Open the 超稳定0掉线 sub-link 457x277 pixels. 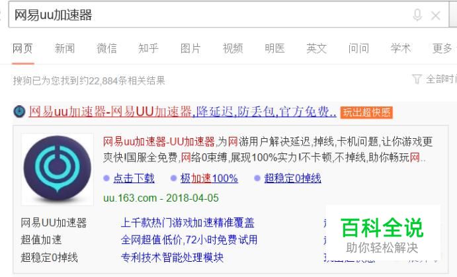coord(292,178)
